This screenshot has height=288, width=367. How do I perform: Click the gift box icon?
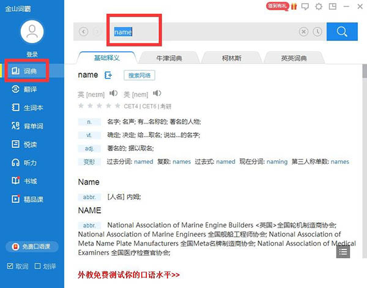click(x=294, y=6)
